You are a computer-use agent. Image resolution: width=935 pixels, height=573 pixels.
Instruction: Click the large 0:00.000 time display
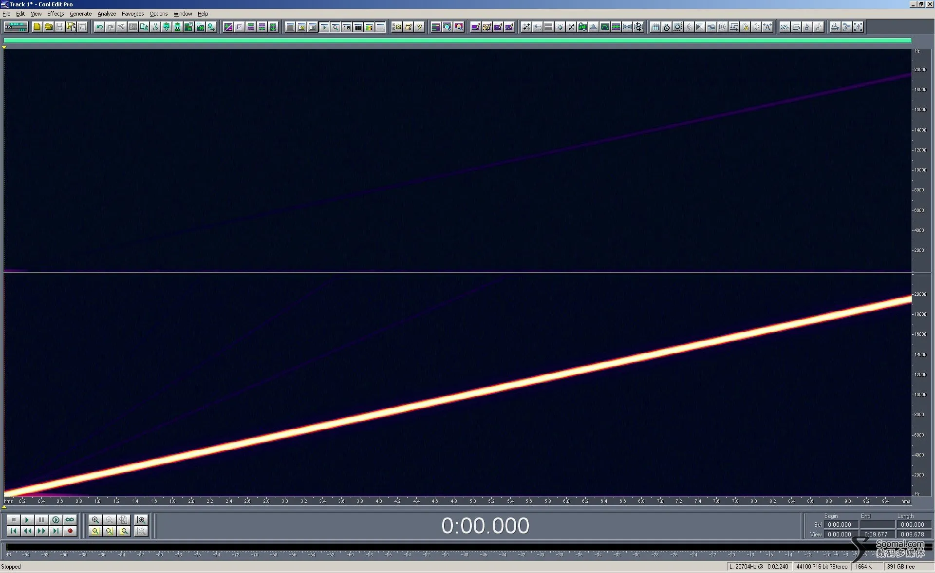[485, 526]
